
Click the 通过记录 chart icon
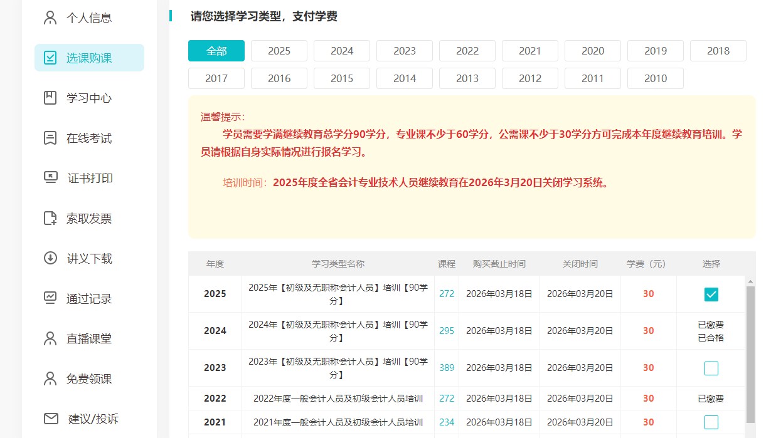(50, 298)
